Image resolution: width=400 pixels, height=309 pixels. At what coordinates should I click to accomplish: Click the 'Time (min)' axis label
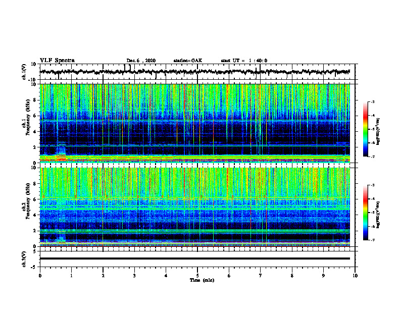tap(202, 280)
